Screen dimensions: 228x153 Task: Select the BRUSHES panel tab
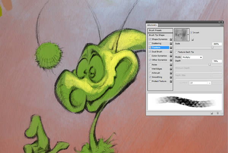152,25
